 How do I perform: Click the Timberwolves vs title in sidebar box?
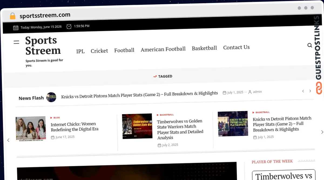(283, 176)
